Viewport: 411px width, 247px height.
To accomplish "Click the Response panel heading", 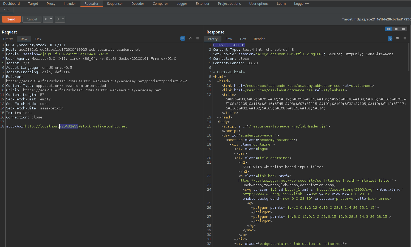I will pyautogui.click(x=215, y=32).
